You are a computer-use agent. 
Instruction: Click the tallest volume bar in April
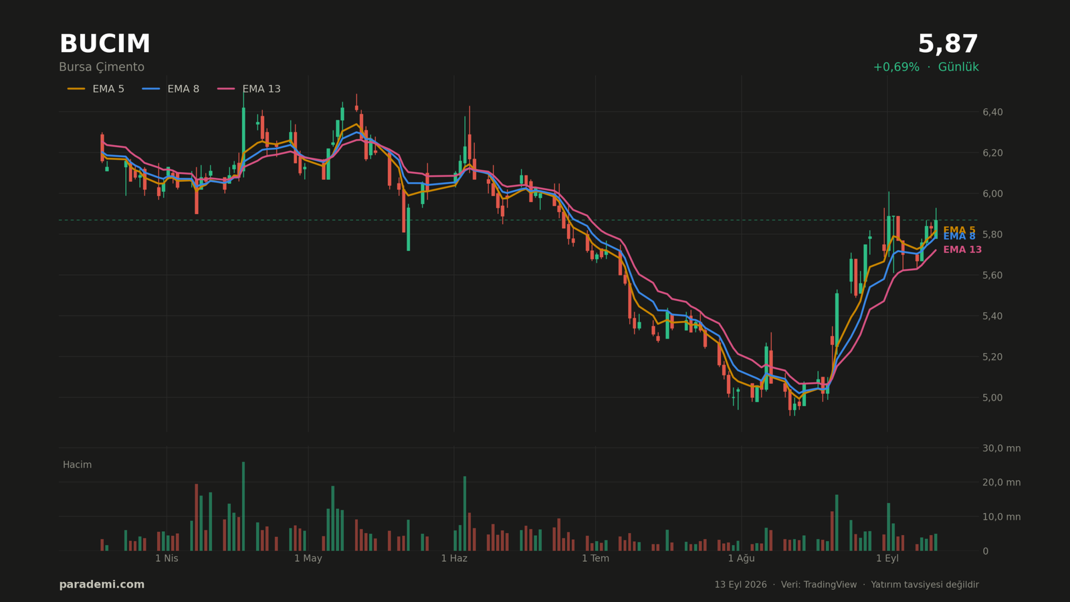tap(243, 506)
